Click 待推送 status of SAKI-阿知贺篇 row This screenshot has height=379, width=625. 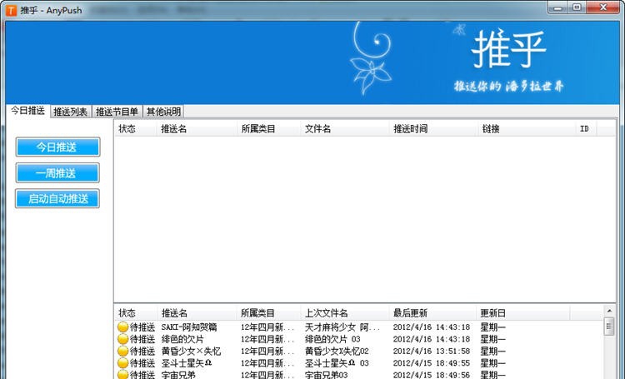(x=142, y=327)
